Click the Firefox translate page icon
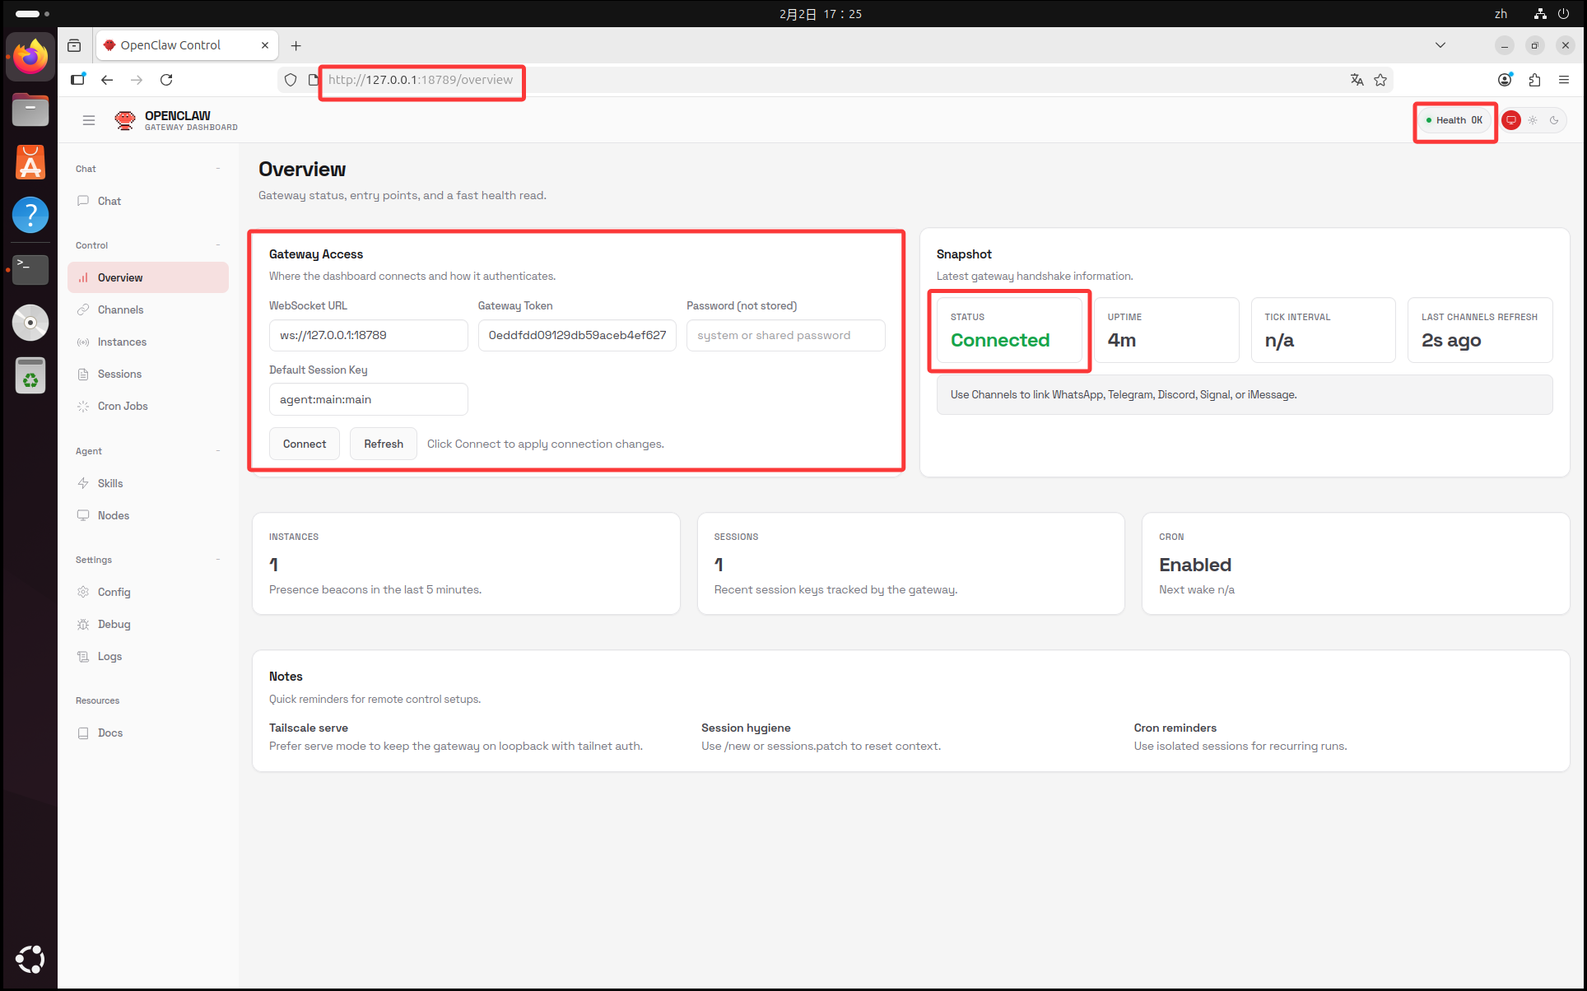Screen dimensions: 1587x991 tap(1357, 80)
